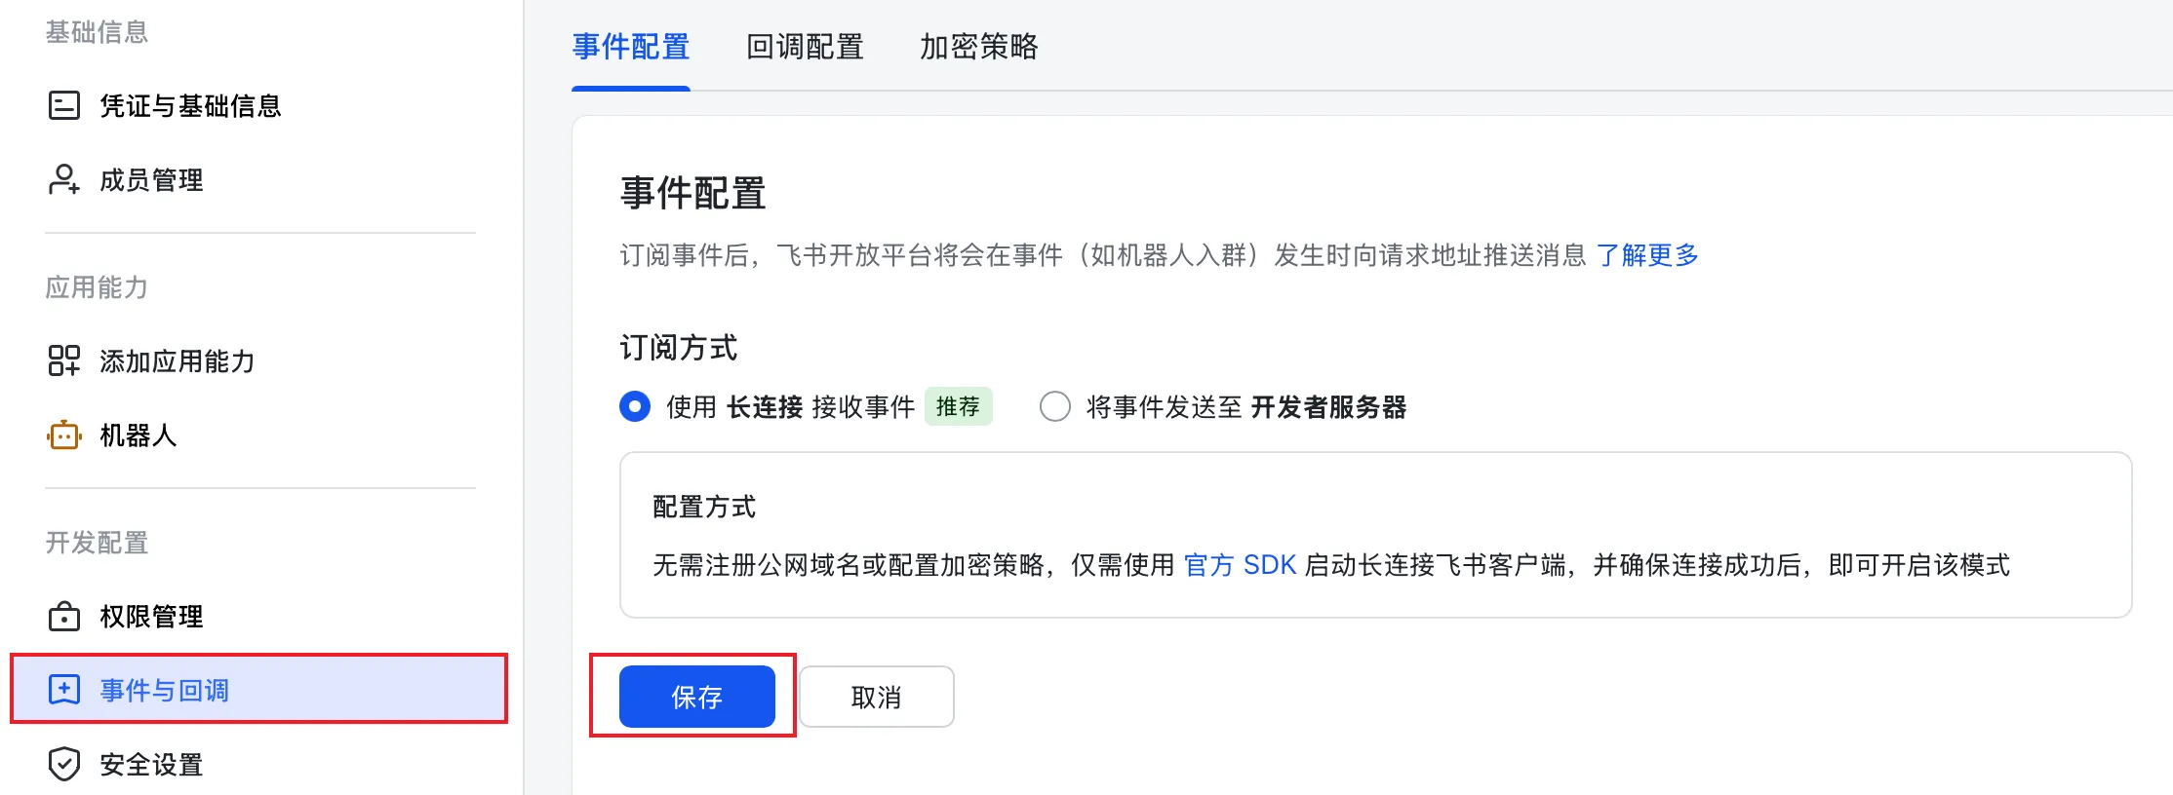The height and width of the screenshot is (795, 2173).
Task: Click the events and callbacks icon
Action: click(x=64, y=690)
